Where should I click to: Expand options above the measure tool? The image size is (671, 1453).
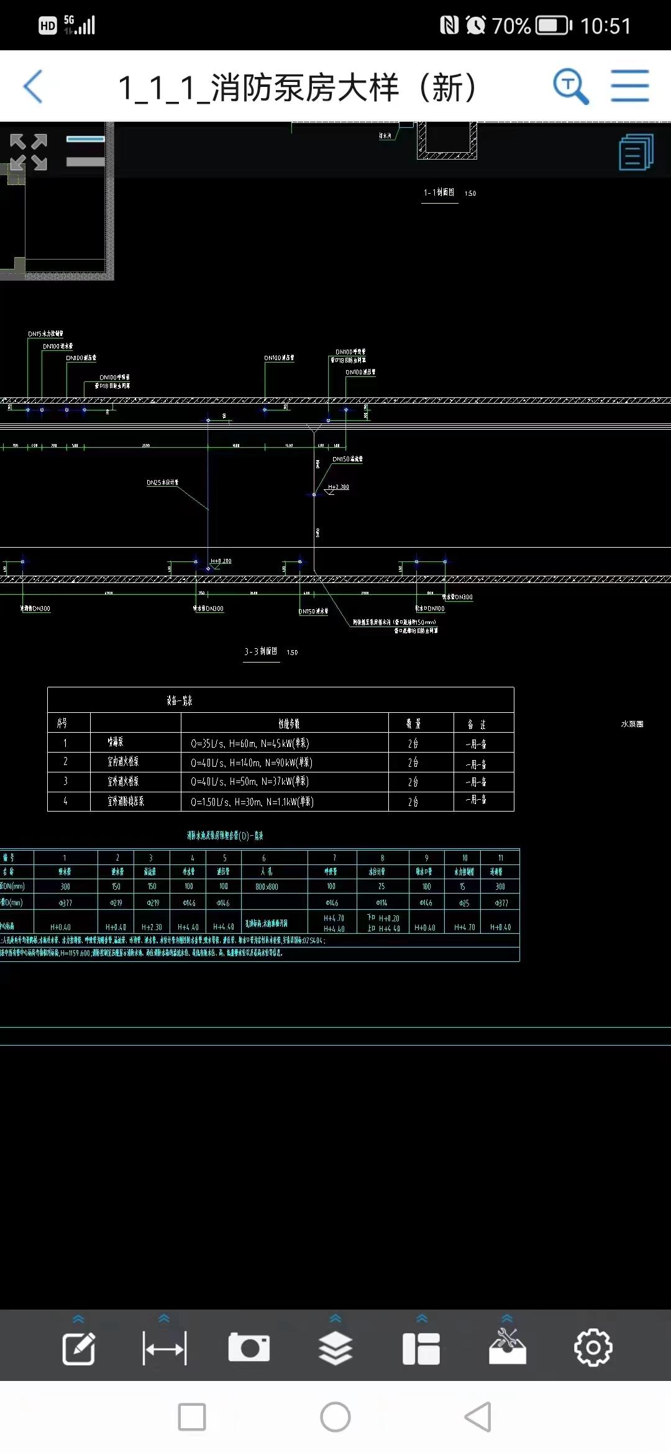click(x=165, y=1318)
